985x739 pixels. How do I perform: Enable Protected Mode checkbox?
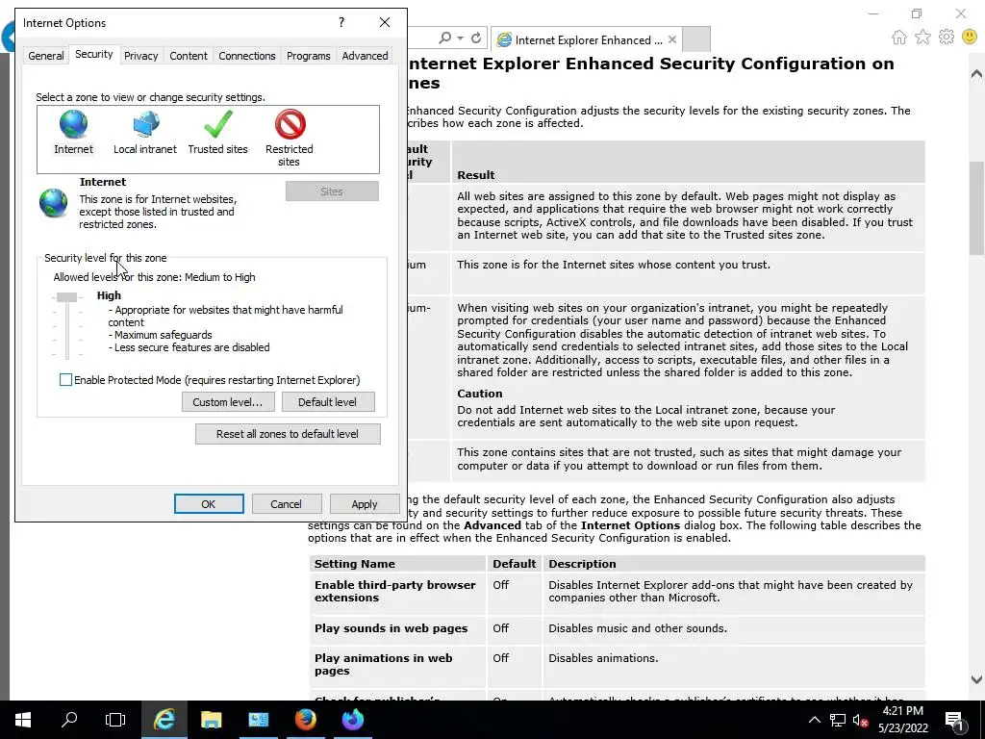point(65,379)
